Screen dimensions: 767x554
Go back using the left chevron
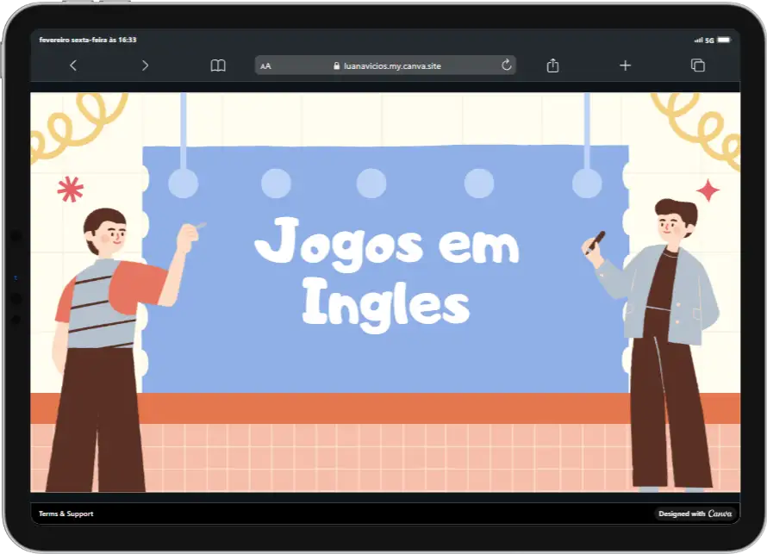point(73,65)
